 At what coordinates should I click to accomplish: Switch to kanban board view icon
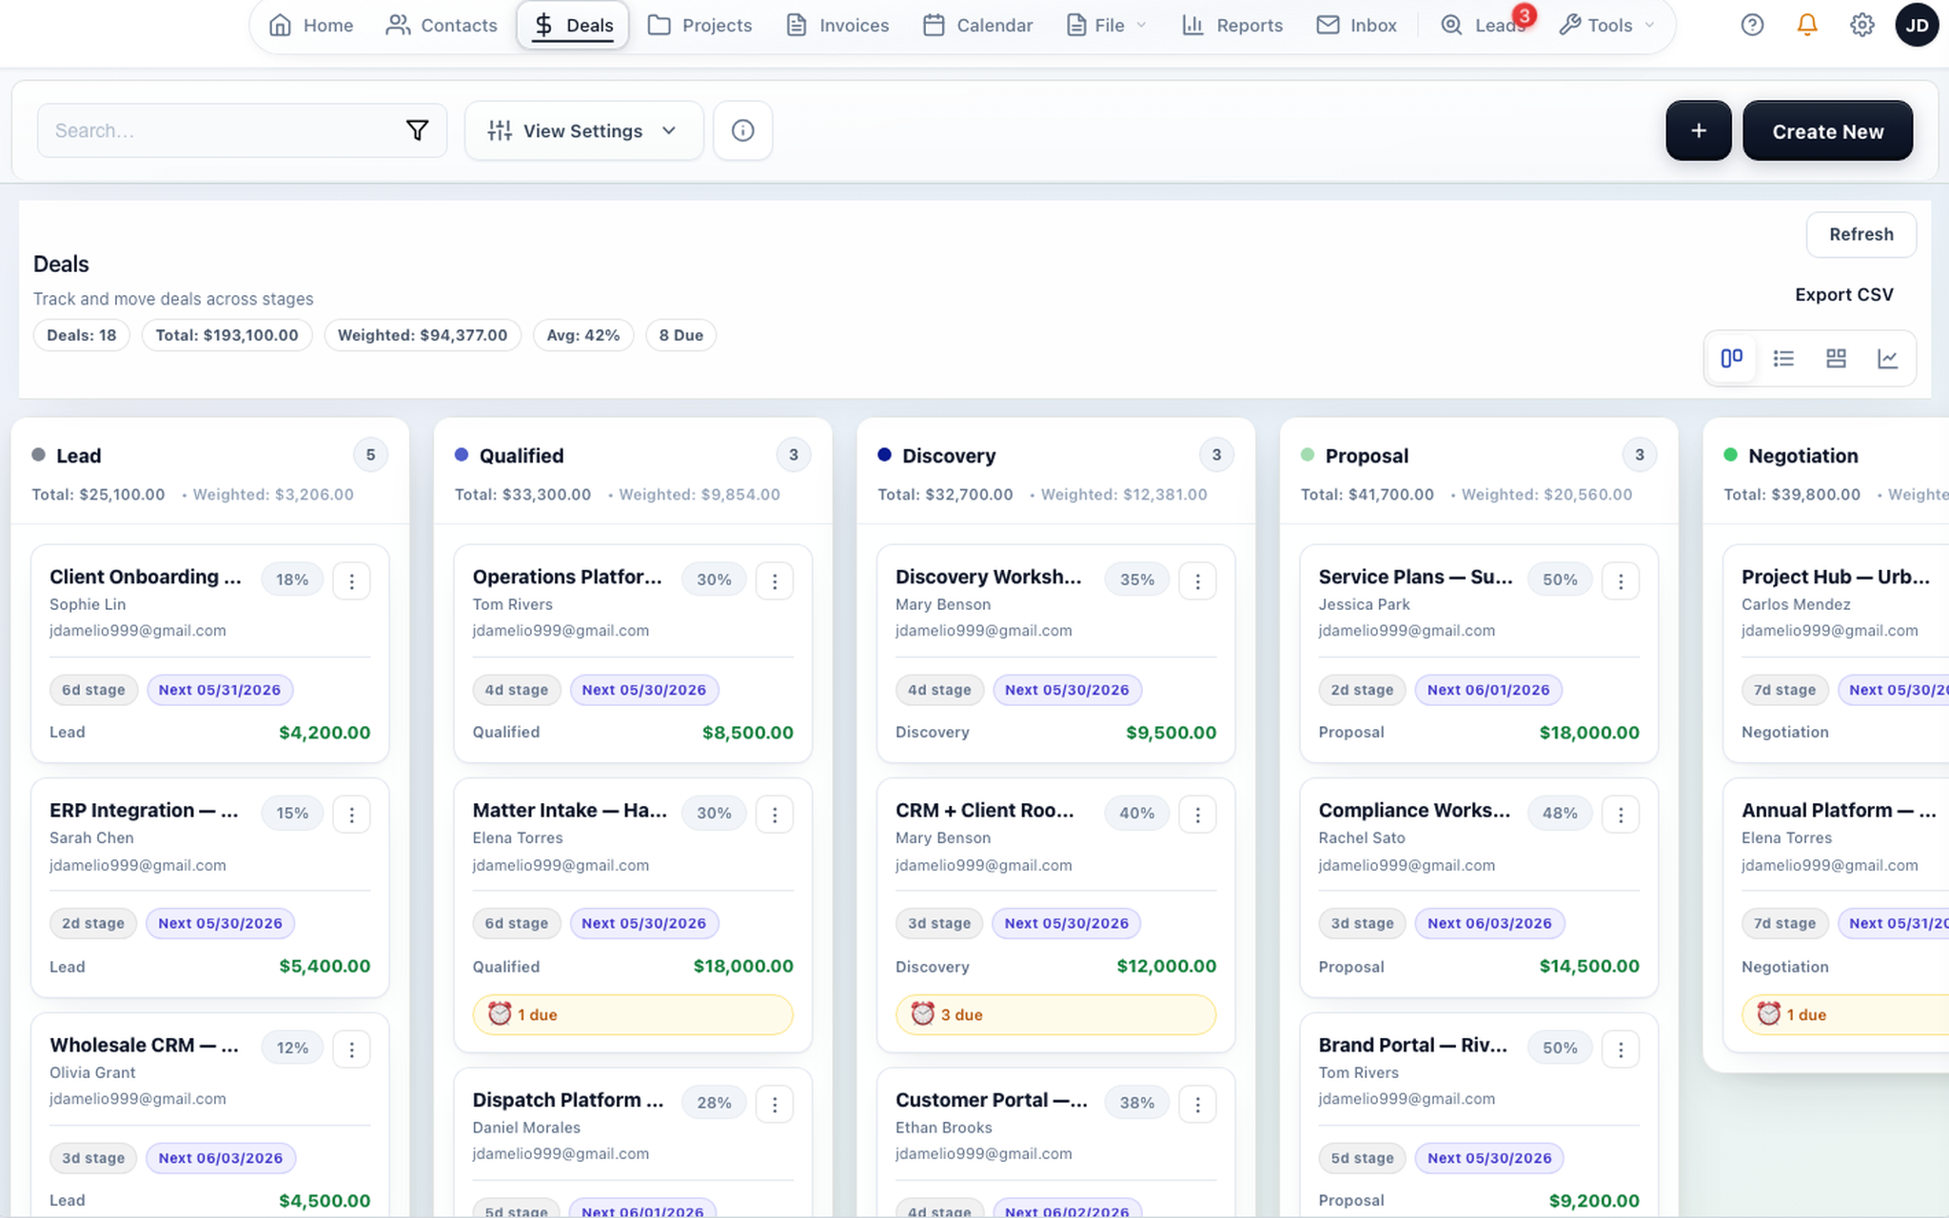1732,358
